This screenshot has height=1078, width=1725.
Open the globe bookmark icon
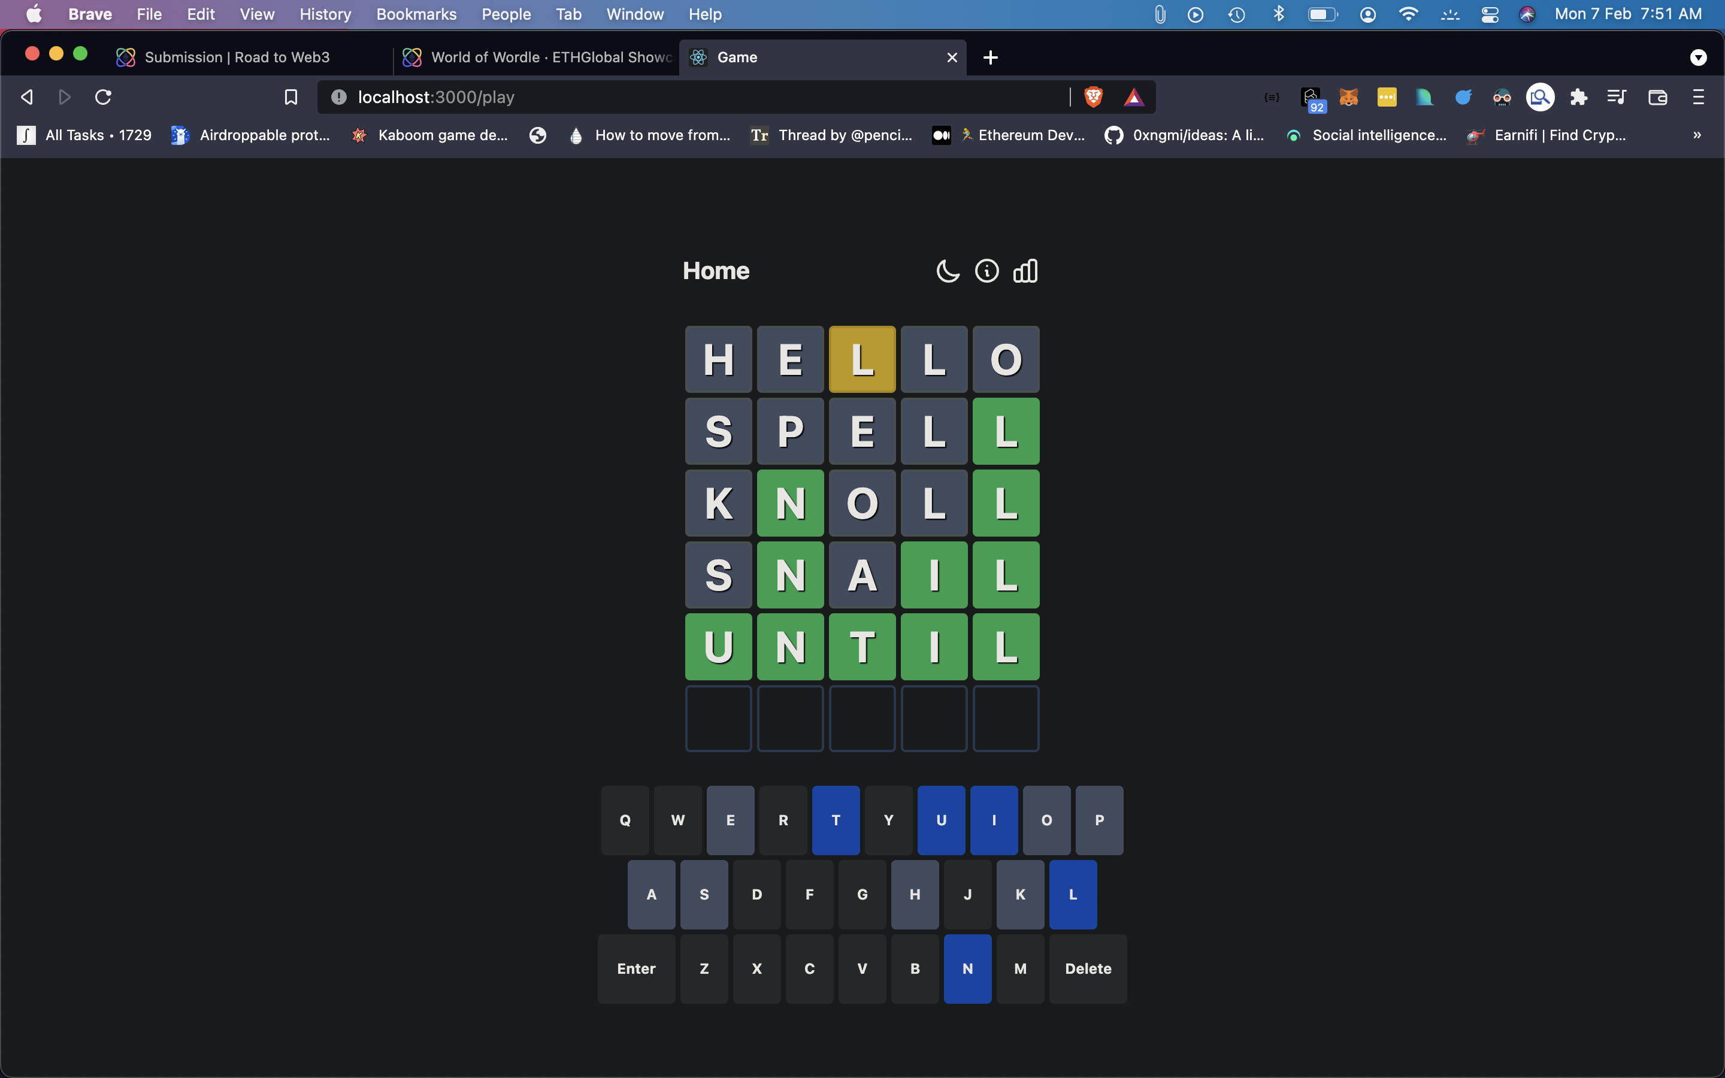pos(537,135)
